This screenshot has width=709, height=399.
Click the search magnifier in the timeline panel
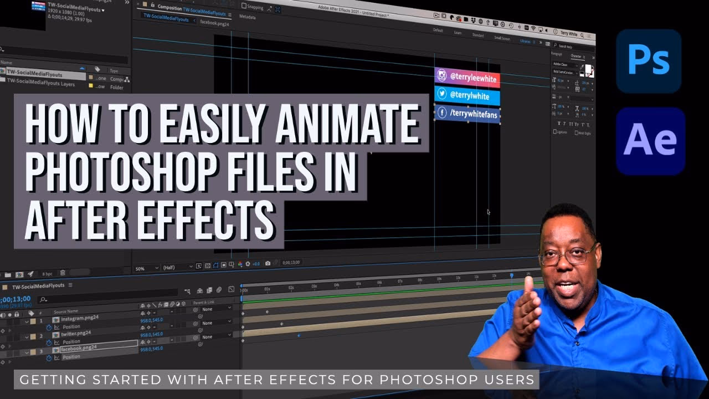[43, 300]
